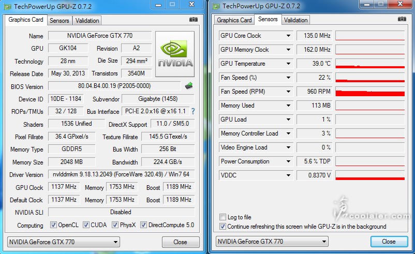Click the BIOS save chip icon
The height and width of the screenshot is (254, 415).
[x=189, y=86]
